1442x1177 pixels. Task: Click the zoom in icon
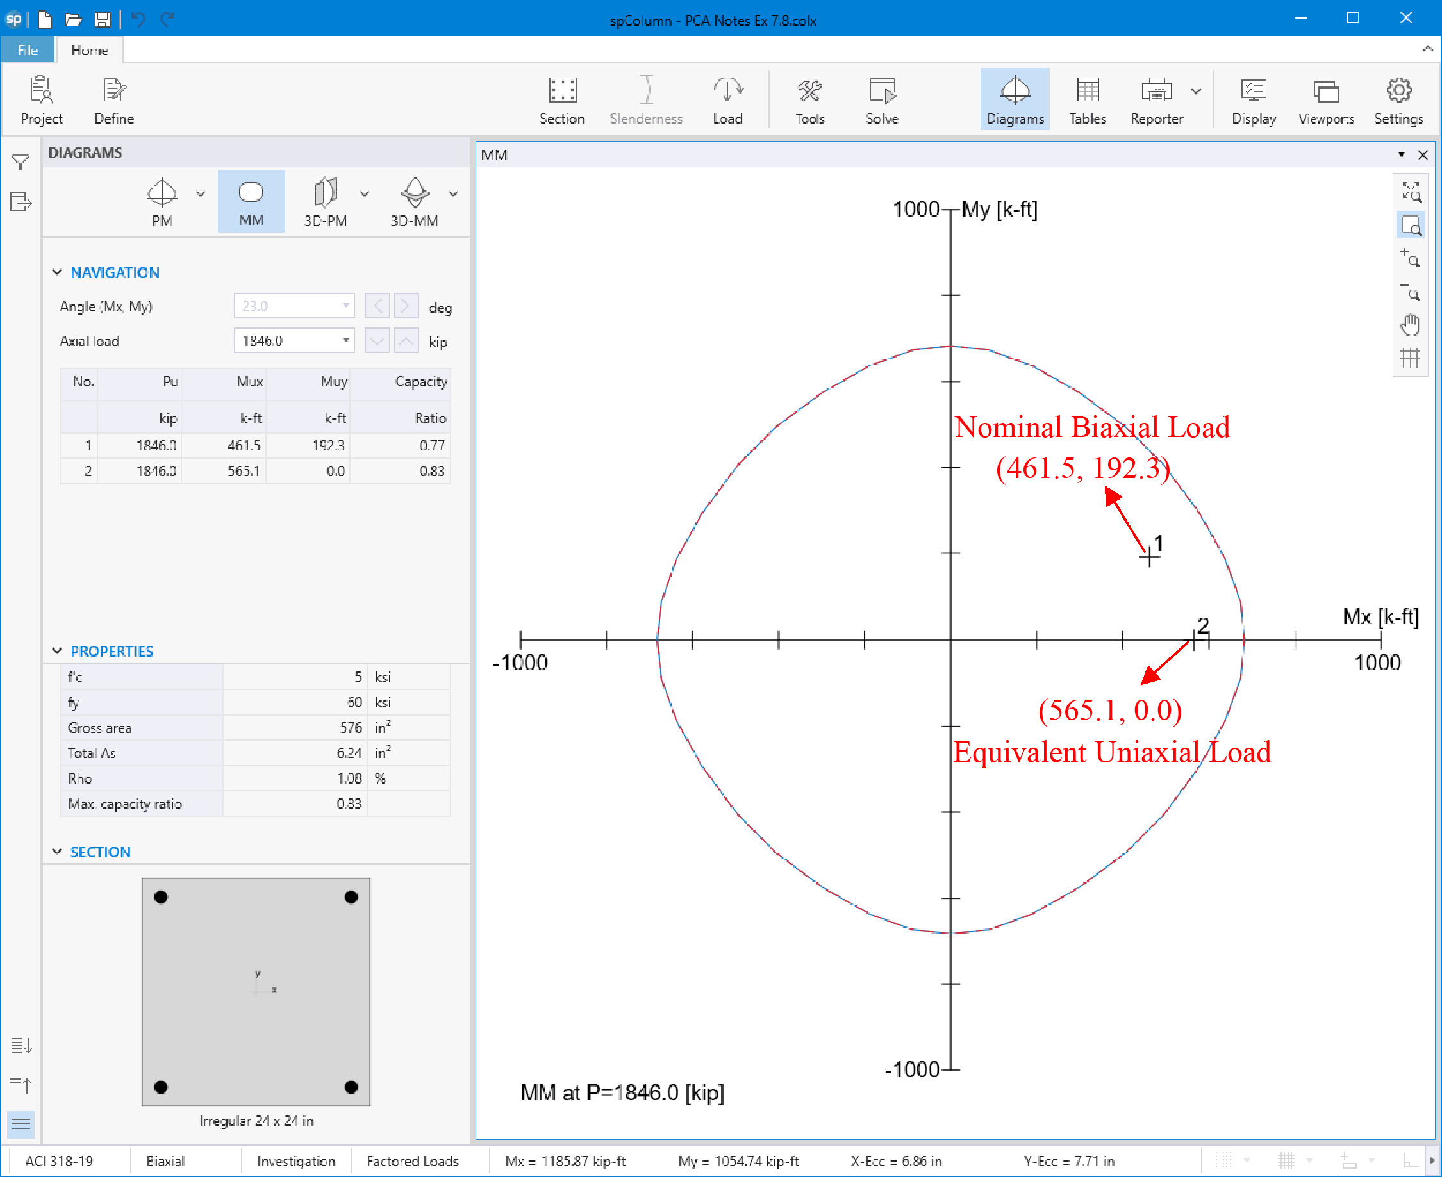pos(1411,258)
